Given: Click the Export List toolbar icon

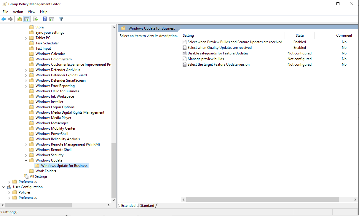Looking at the screenshot, I should pyautogui.click(x=36, y=19).
